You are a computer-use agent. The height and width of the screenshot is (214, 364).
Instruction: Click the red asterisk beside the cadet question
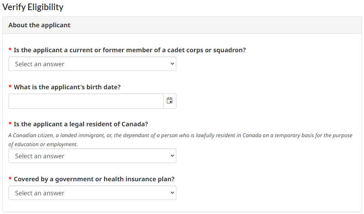tap(10, 50)
